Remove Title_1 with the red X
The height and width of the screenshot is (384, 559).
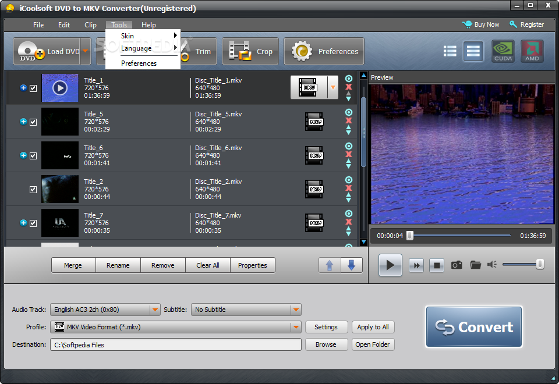click(349, 87)
